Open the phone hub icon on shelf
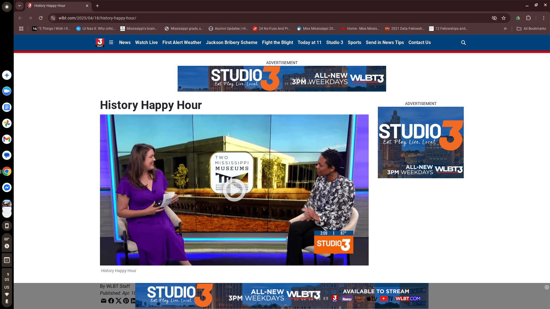550x309 pixels. click(7, 226)
